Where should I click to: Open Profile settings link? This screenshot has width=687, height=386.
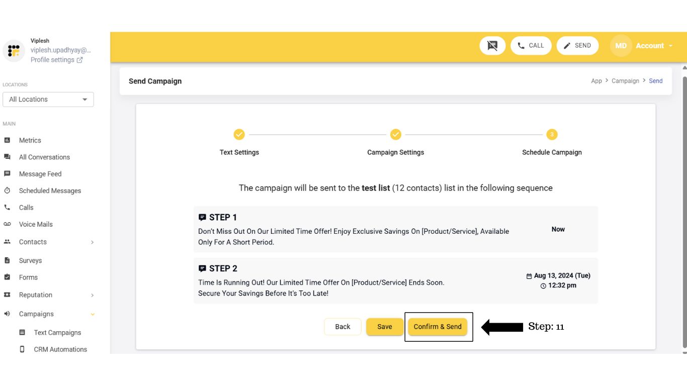53,59
